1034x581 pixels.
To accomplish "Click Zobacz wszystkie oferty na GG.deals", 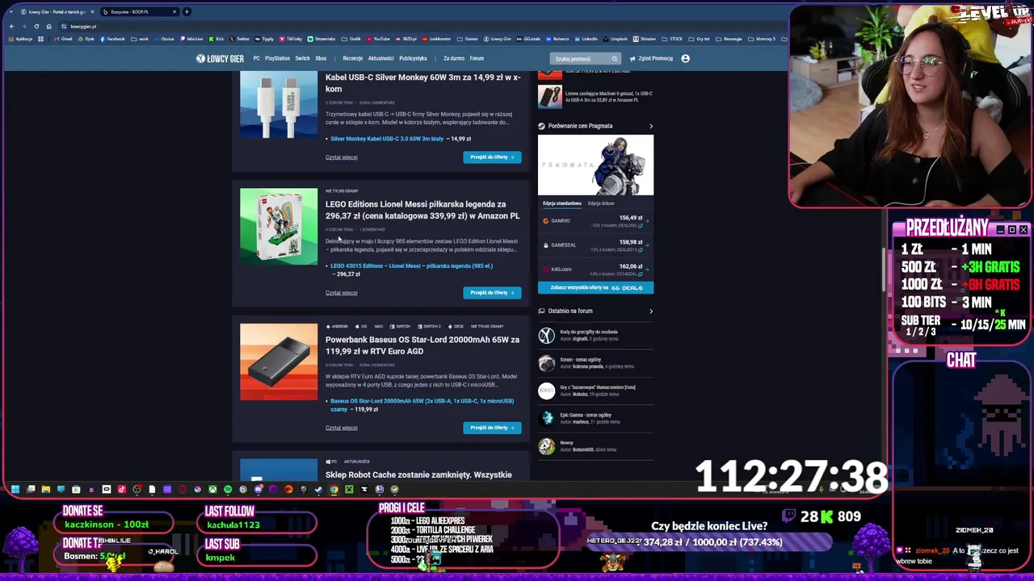I will (595, 288).
